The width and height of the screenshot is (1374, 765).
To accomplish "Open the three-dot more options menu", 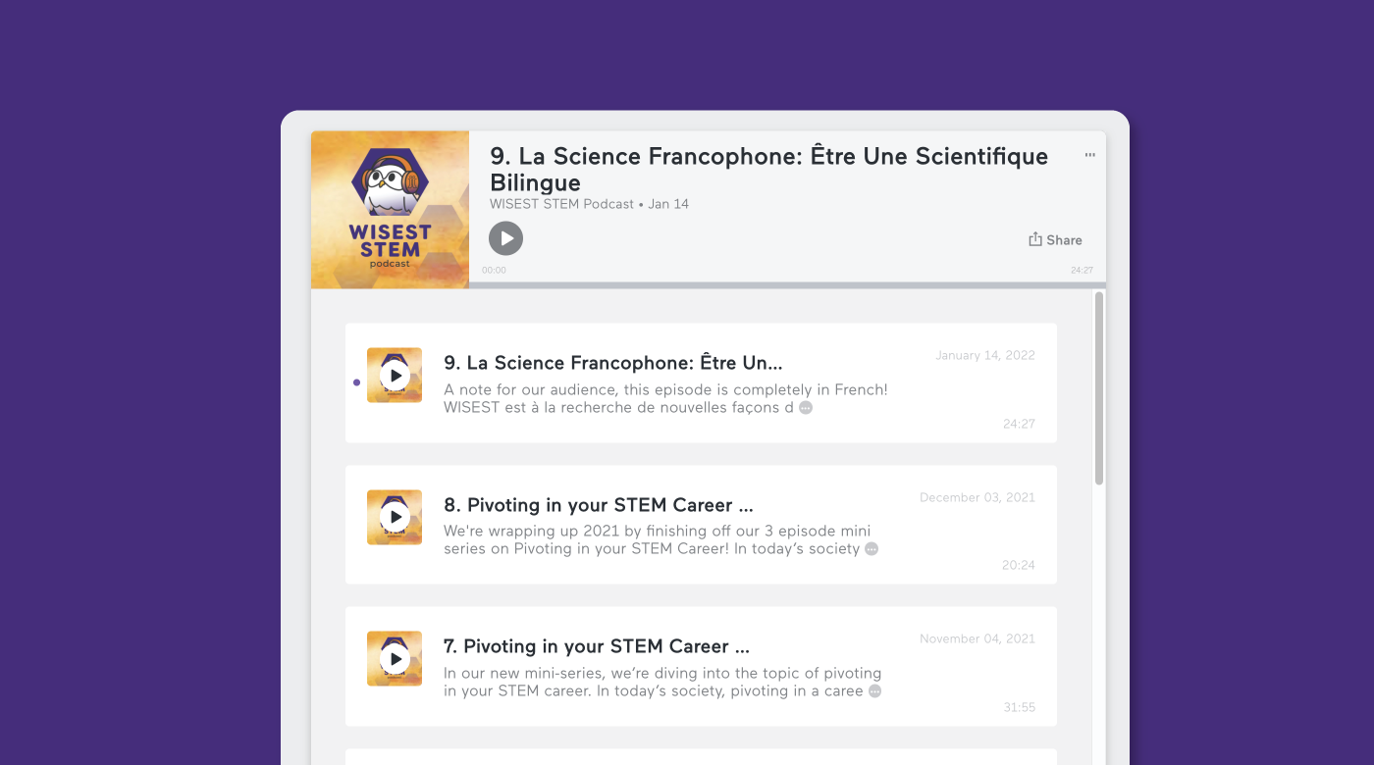I will pos(1089,155).
